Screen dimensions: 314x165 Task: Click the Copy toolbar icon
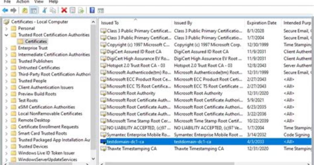53,10
